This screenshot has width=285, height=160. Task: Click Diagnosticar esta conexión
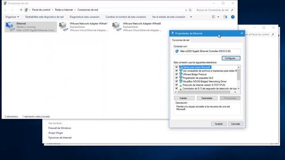[x=85, y=17]
